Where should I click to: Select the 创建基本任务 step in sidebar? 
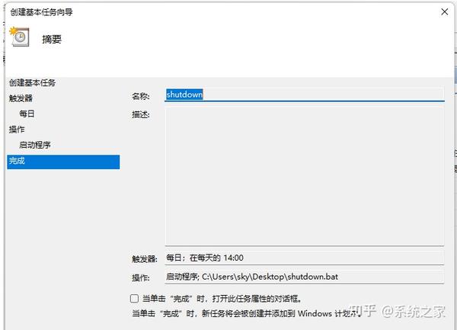32,83
